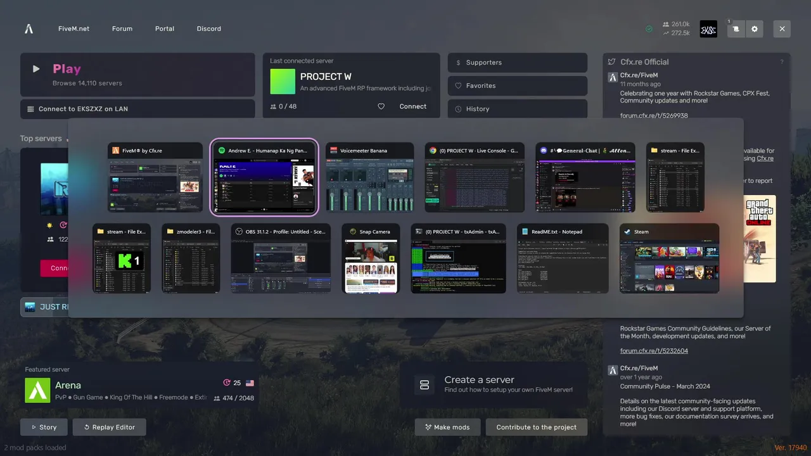Open forum.cfx.re/t/5269938 link

pyautogui.click(x=654, y=116)
